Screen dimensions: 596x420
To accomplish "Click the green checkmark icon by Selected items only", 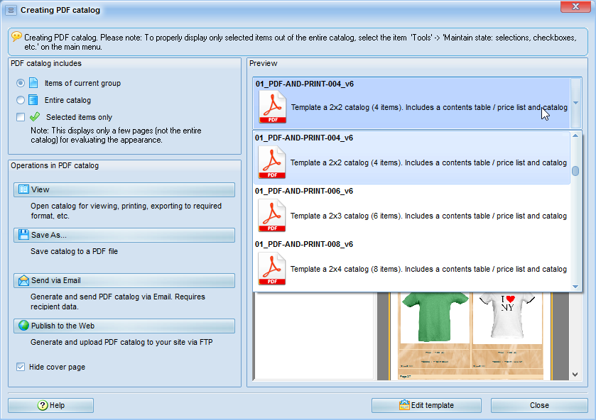I will [35, 116].
